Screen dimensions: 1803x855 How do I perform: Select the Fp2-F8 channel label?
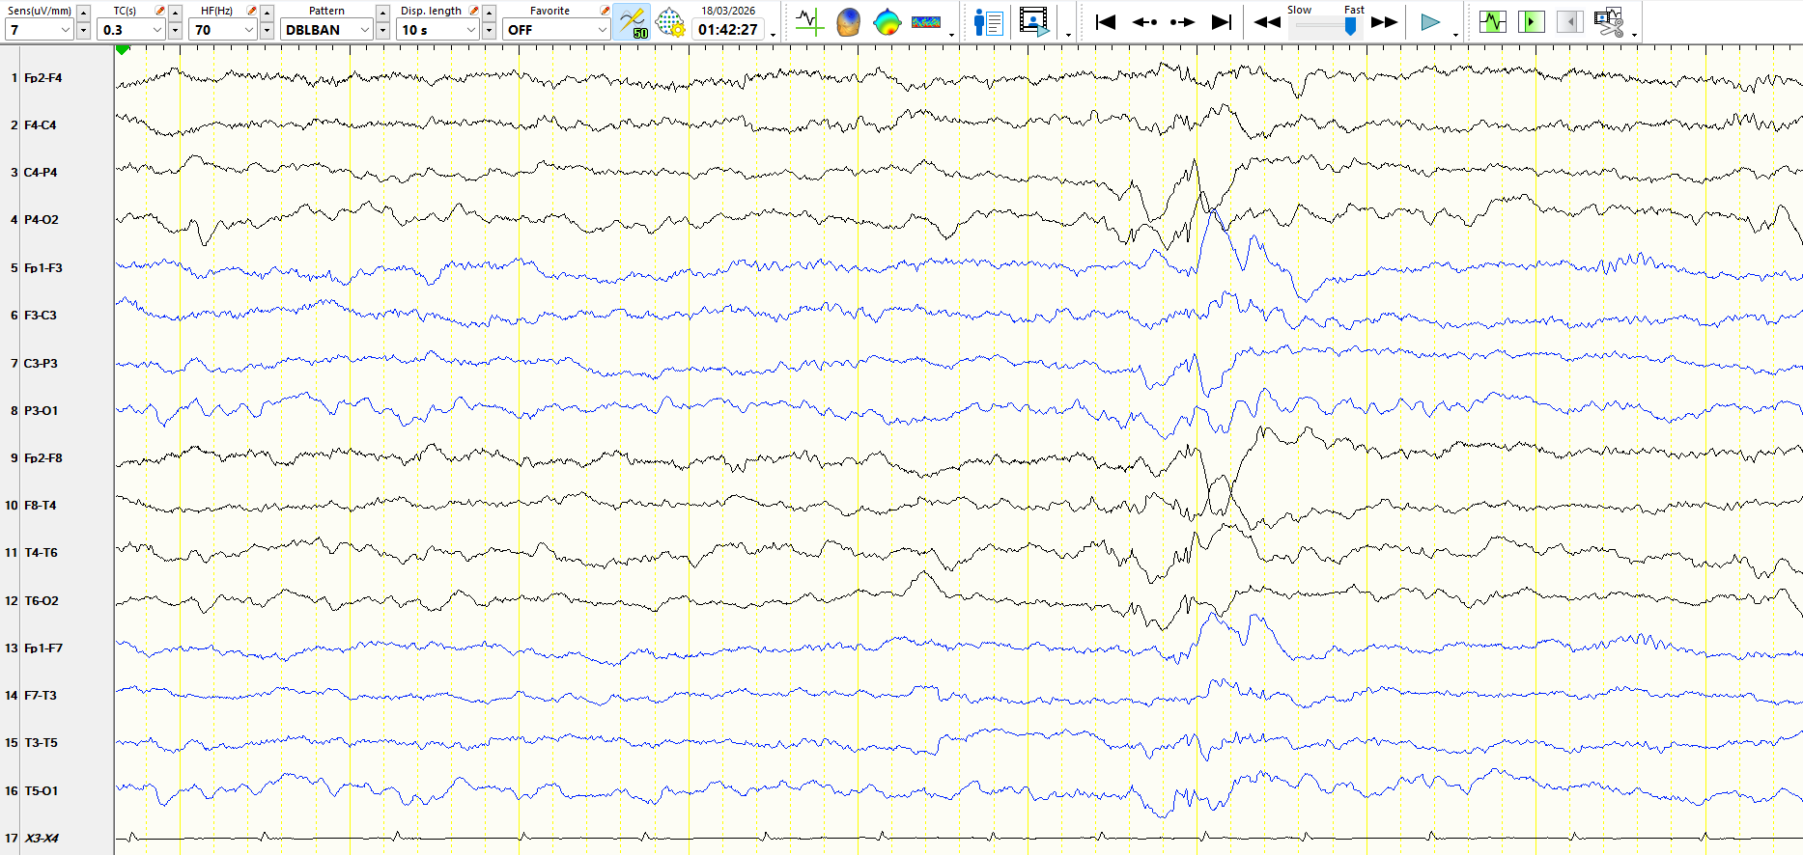[43, 458]
